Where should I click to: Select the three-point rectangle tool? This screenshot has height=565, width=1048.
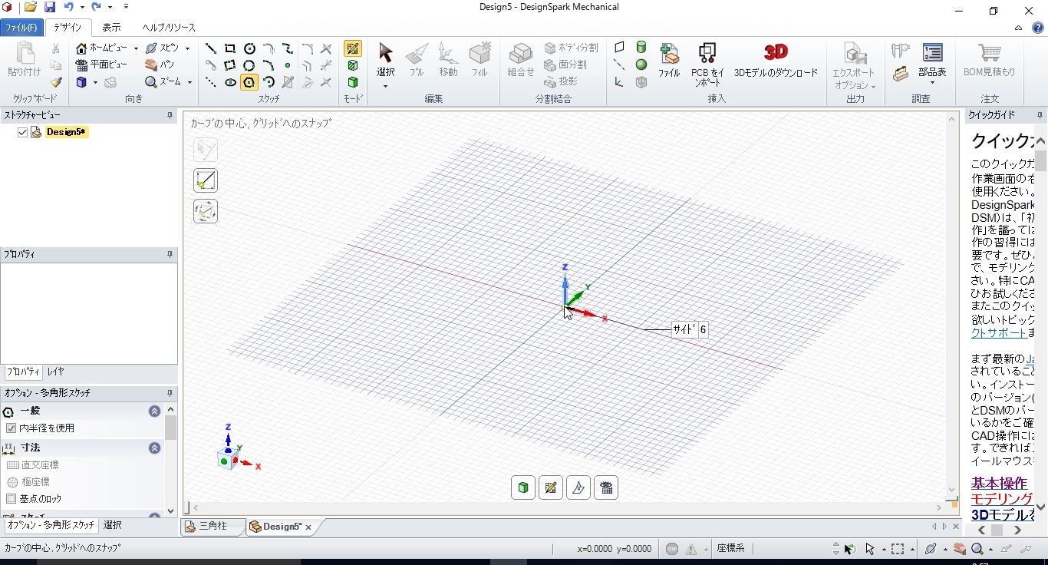tap(229, 65)
